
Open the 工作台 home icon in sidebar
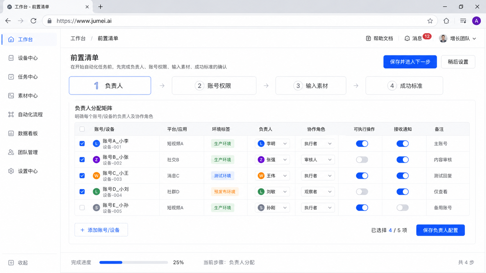click(11, 39)
